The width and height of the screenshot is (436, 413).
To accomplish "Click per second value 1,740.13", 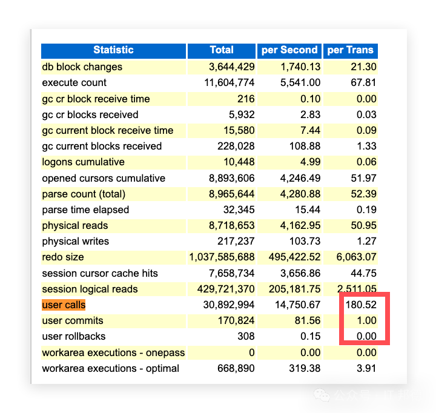I will pyautogui.click(x=300, y=67).
